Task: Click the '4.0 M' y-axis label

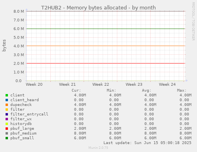Action: [19, 46]
